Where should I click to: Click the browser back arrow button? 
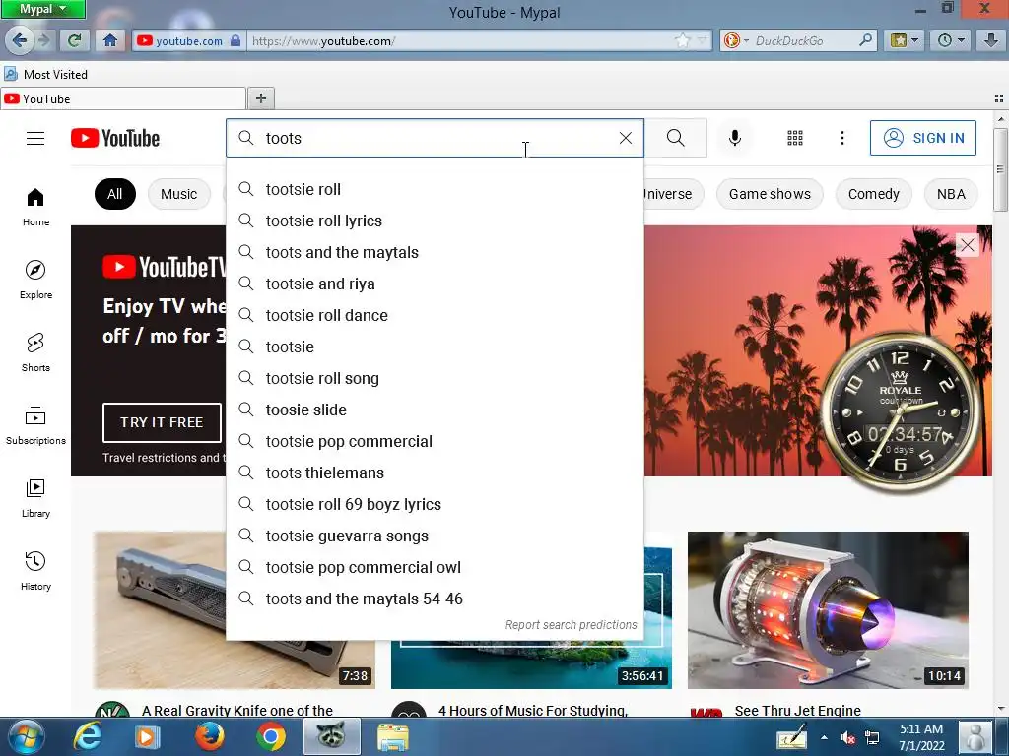click(20, 40)
